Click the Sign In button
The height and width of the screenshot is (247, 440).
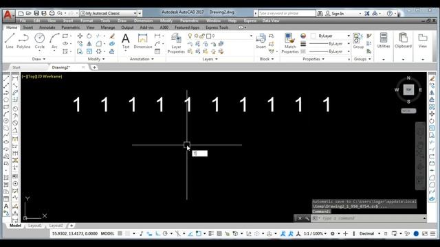click(x=335, y=14)
